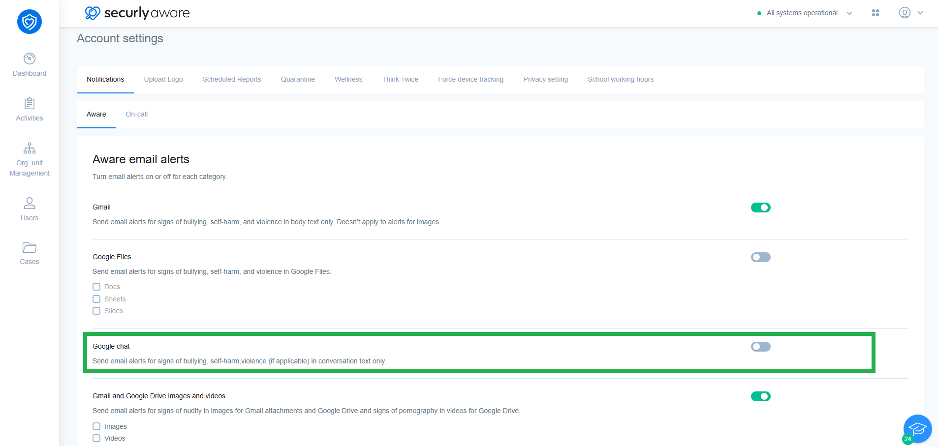Open the graduation cap help widget
The image size is (938, 446).
[x=918, y=429]
